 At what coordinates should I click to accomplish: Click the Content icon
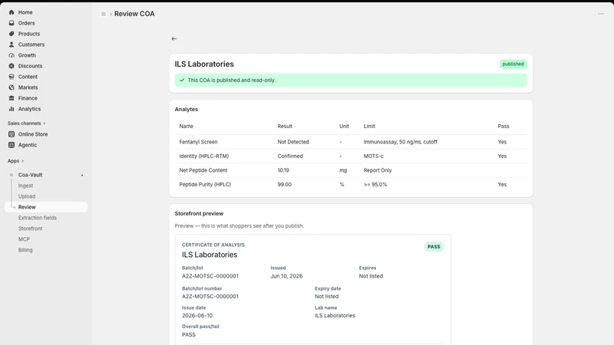[12, 77]
